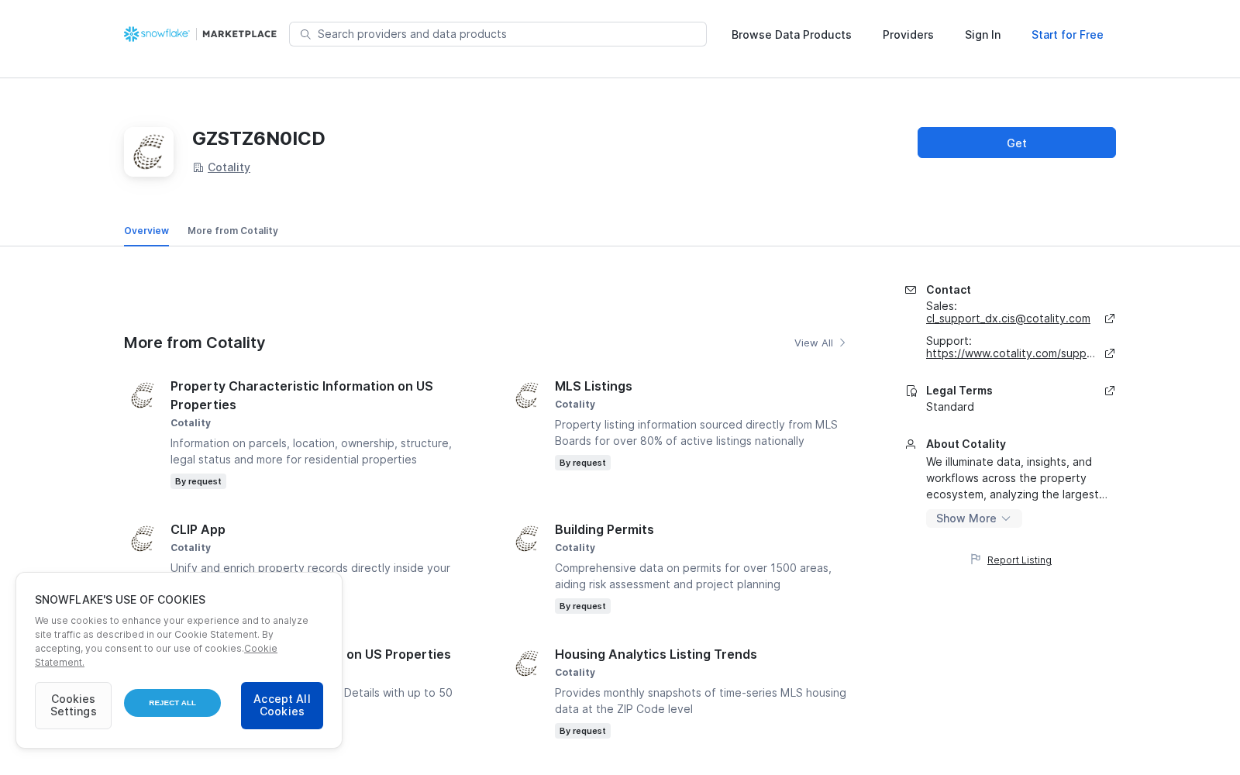Click the MLS Listings logo
Viewport: 1240px width, 775px height.
point(527,395)
